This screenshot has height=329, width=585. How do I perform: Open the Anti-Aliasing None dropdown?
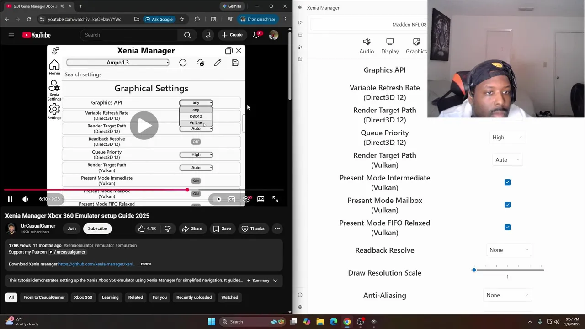click(507, 295)
